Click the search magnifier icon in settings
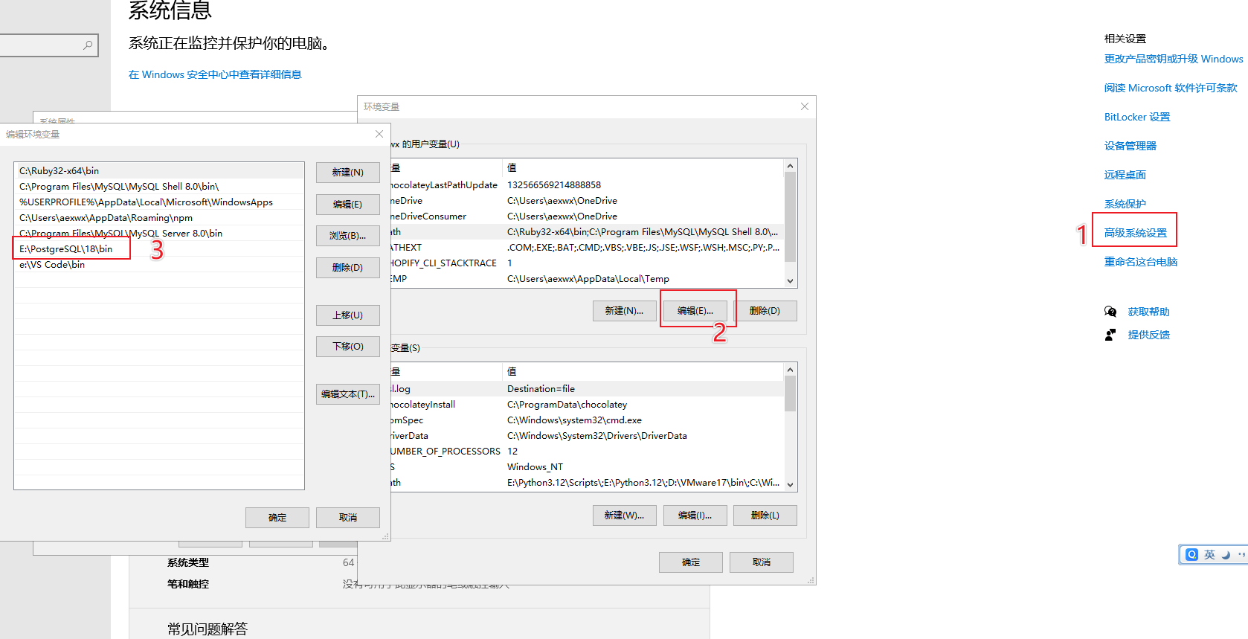 (88, 45)
